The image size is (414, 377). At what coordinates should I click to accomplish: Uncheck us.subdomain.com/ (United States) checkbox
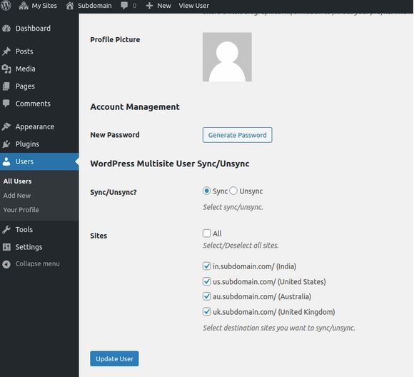coord(207,281)
